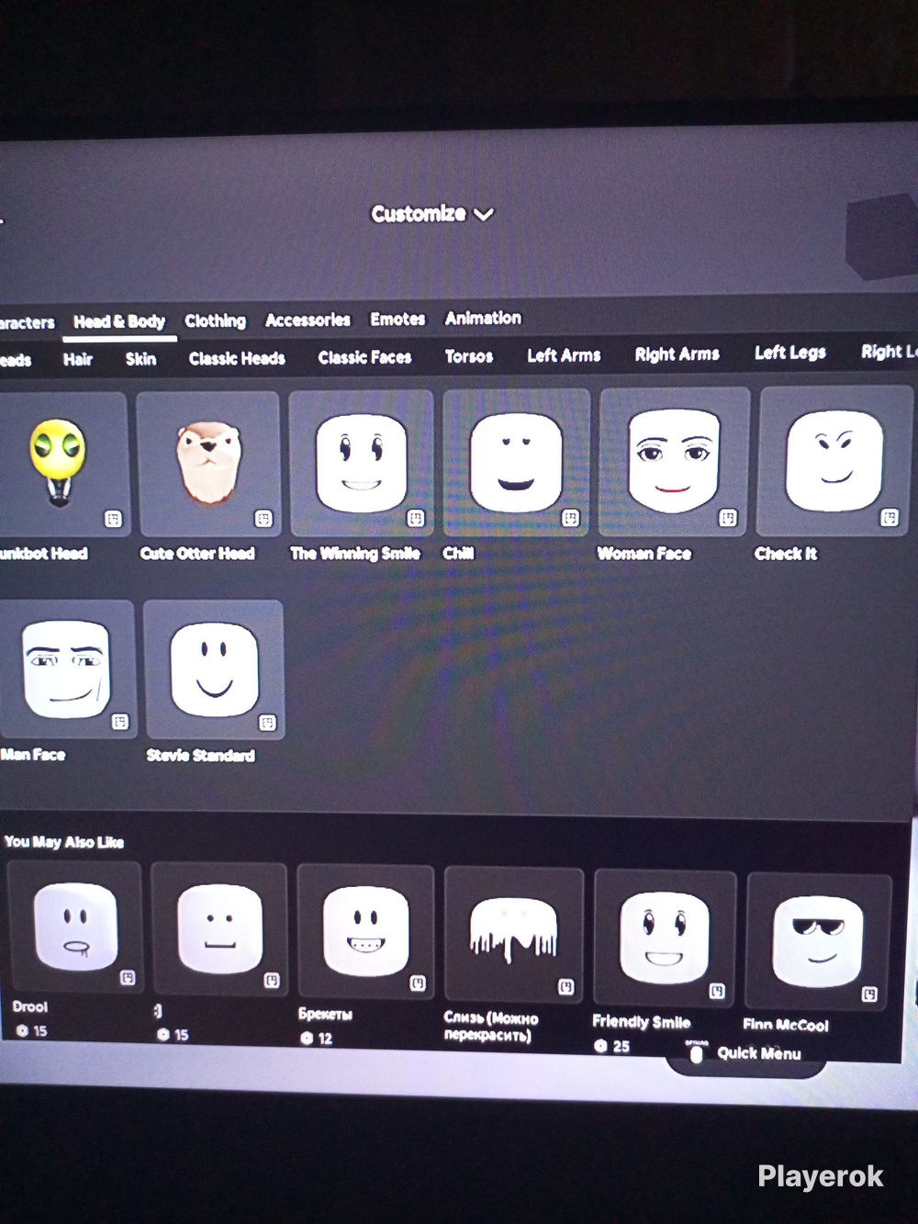This screenshot has width=918, height=1224.
Task: Click badge icon on Cute Otter Head tile
Action: (x=263, y=519)
